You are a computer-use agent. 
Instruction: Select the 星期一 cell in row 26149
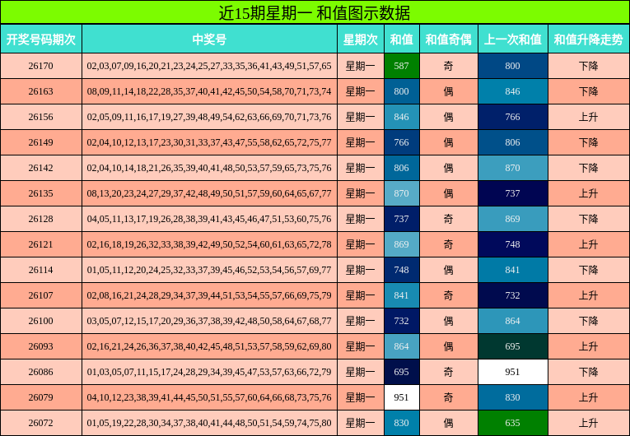coord(361,142)
